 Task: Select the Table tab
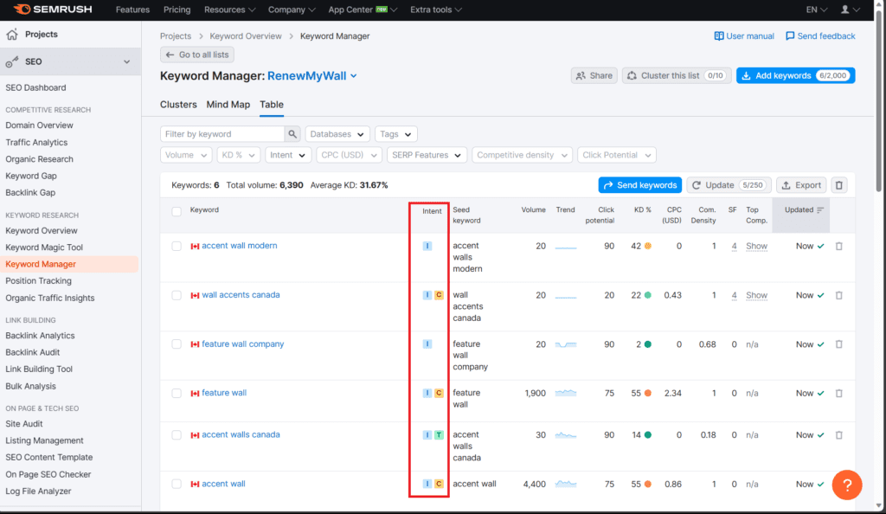(x=272, y=105)
